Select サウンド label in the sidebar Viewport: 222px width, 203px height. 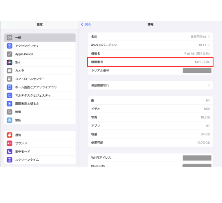click(21, 143)
